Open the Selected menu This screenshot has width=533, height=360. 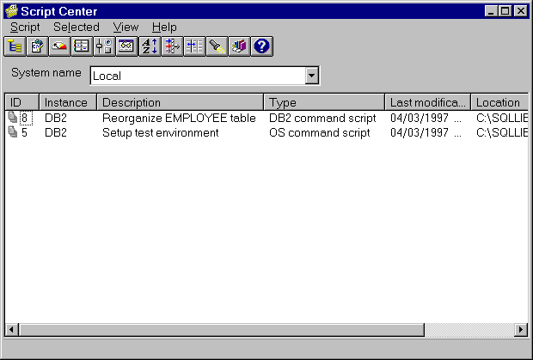tap(77, 27)
